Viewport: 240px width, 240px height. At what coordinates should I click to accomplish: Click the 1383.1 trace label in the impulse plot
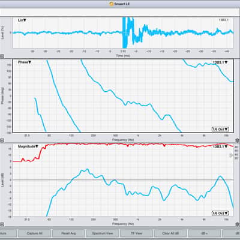(x=223, y=20)
